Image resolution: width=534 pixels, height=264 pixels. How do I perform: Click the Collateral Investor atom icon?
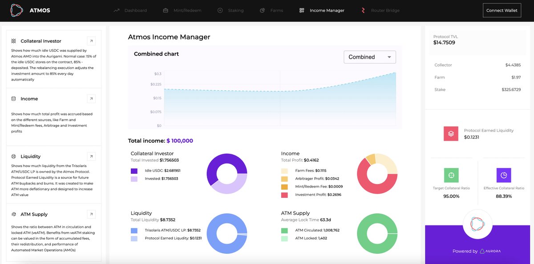tap(13, 41)
